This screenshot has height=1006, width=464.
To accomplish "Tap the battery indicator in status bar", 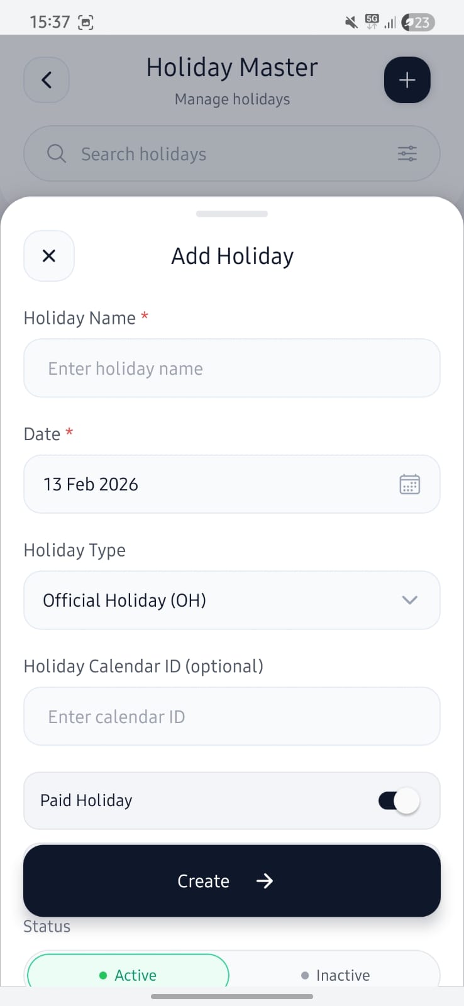I will (418, 23).
